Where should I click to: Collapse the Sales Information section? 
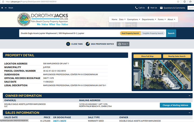click(189, 113)
